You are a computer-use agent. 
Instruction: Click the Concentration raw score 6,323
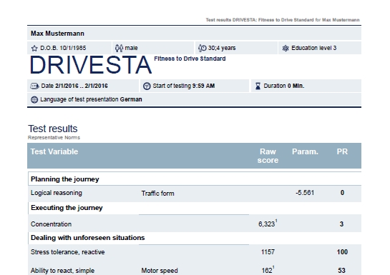[268, 224]
